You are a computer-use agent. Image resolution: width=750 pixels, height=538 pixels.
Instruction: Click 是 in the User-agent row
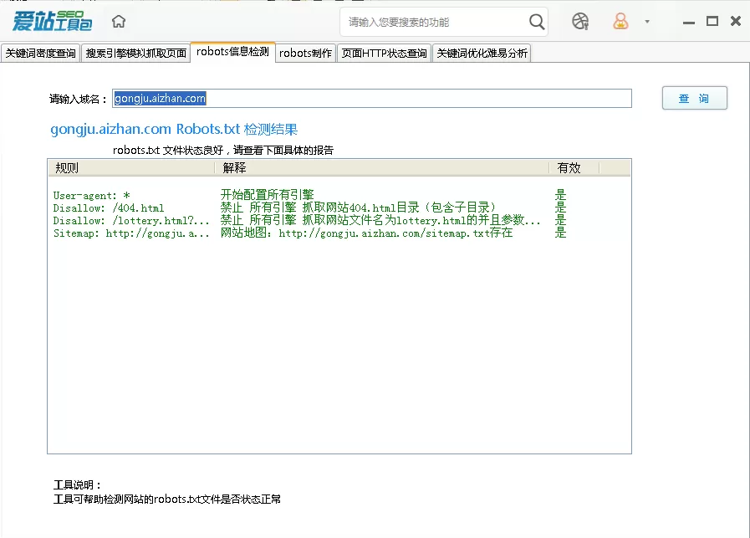[x=560, y=195]
